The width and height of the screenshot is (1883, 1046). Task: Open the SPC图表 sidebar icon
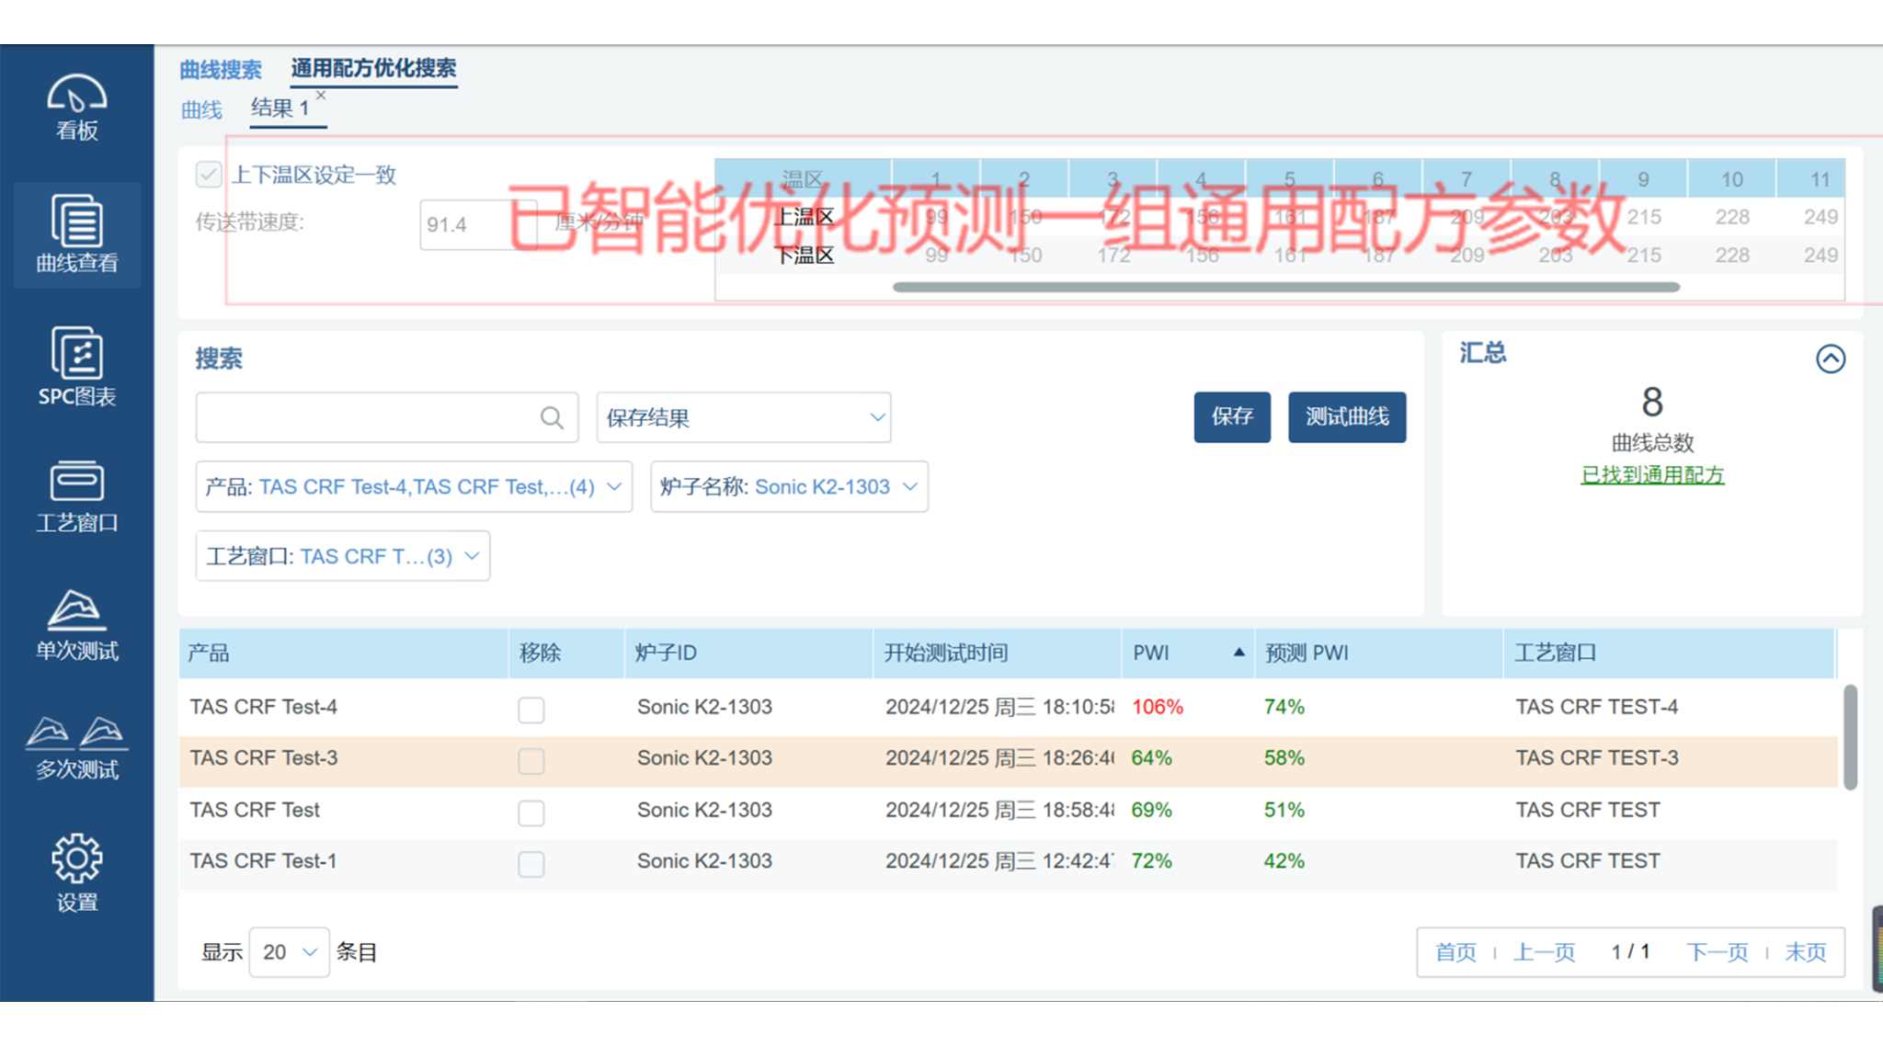pos(77,367)
